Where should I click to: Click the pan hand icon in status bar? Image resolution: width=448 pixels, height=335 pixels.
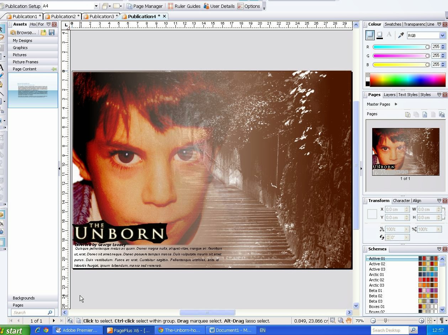[x=349, y=321]
